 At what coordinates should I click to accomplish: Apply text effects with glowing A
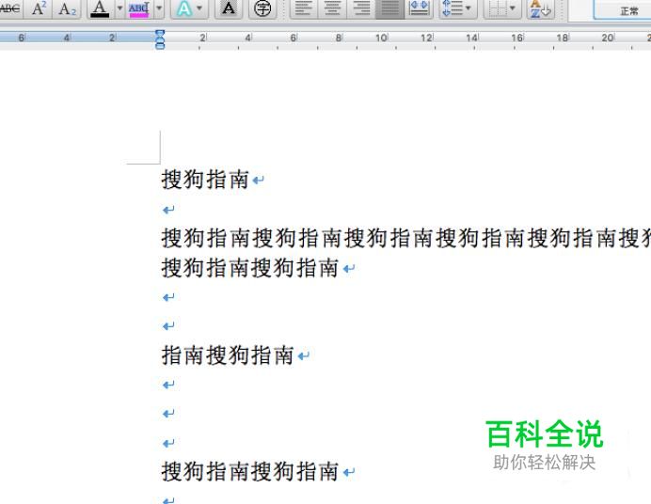pos(184,8)
